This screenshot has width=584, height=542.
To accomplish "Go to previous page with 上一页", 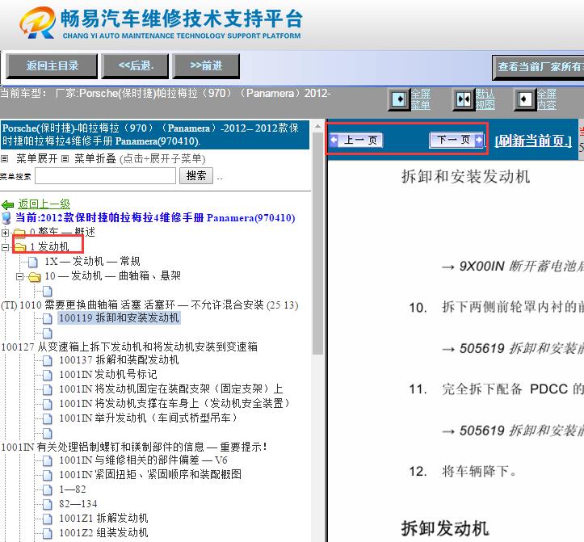I will point(356,140).
